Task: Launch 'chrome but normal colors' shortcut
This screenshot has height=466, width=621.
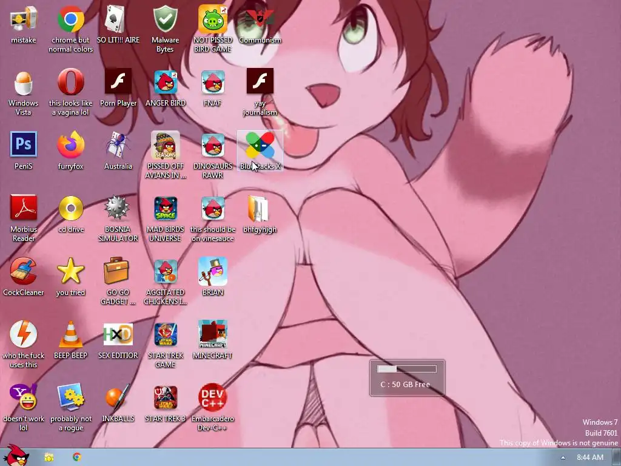Action: tap(70, 19)
